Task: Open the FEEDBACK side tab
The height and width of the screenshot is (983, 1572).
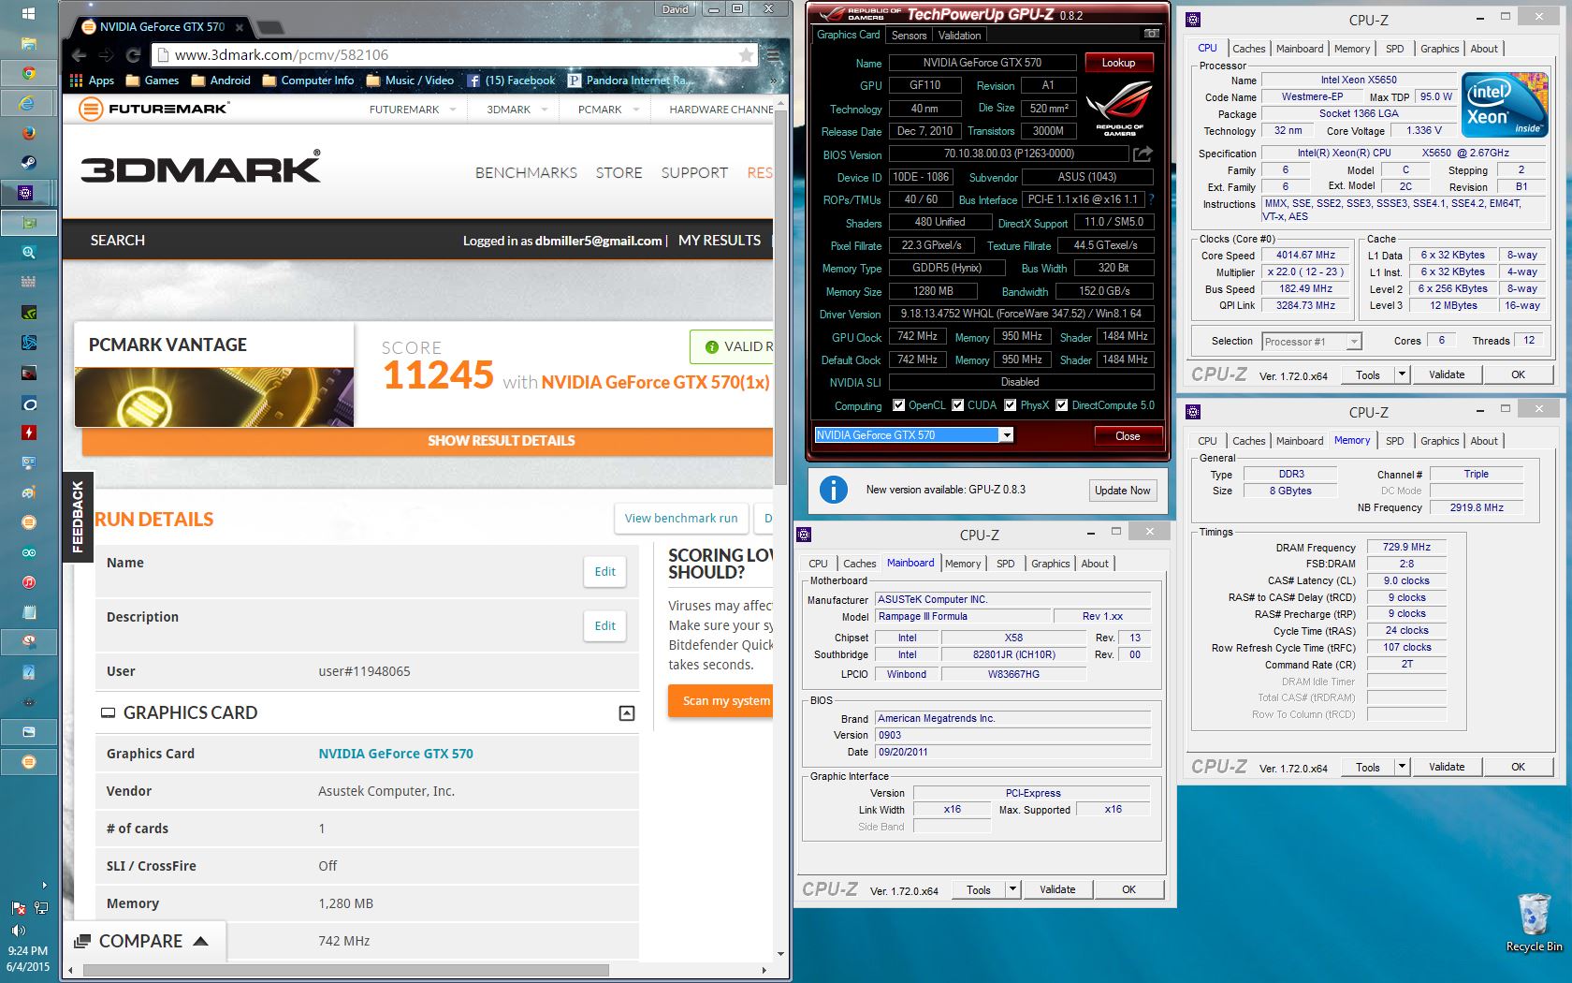Action: tap(78, 517)
